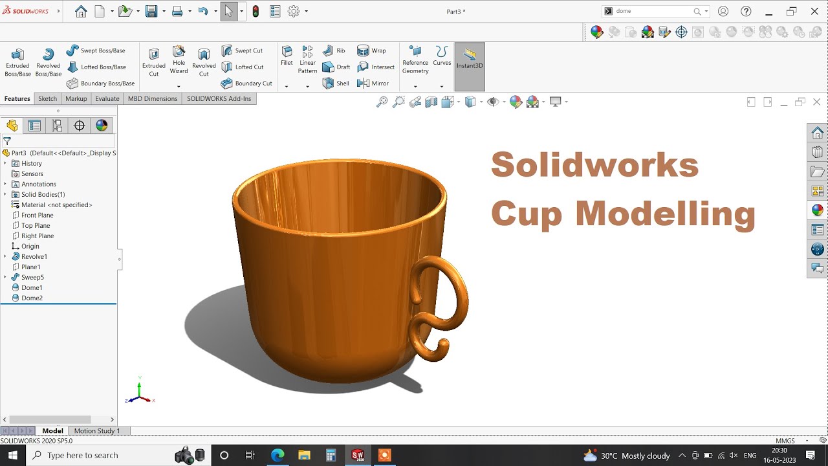Image resolution: width=828 pixels, height=466 pixels.
Task: Switch to the SOLIDWORKS Add-Ins tab
Action: 219,99
